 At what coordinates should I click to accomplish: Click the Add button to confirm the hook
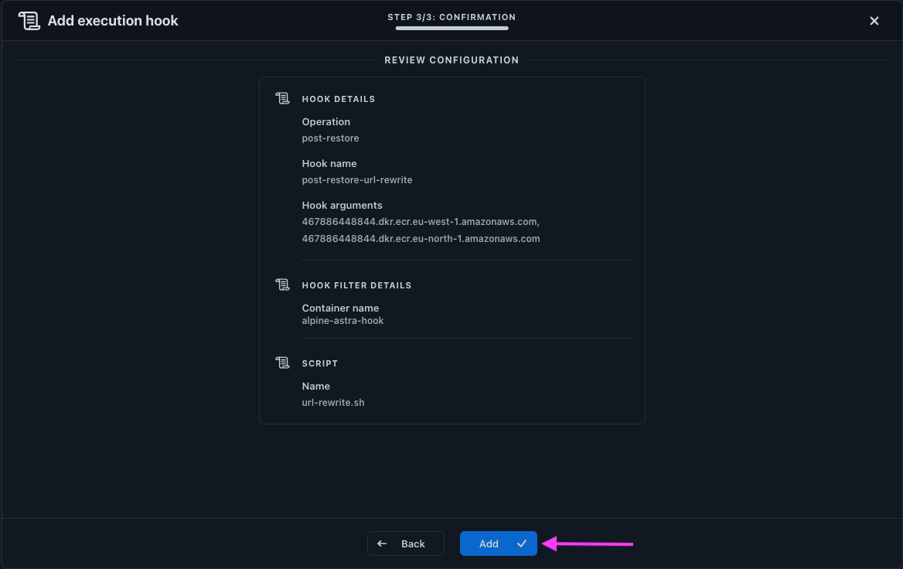(x=498, y=543)
